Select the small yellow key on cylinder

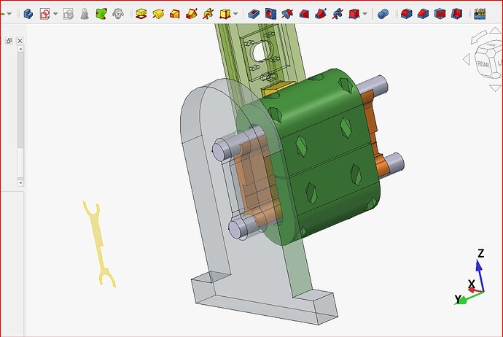point(278,88)
